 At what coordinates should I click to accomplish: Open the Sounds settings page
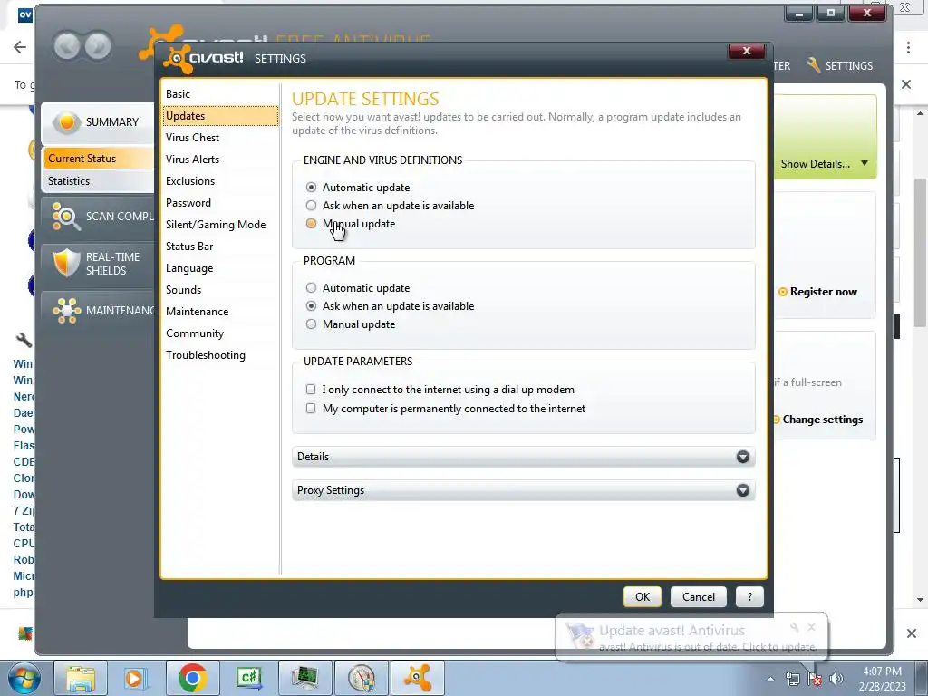pyautogui.click(x=220, y=290)
